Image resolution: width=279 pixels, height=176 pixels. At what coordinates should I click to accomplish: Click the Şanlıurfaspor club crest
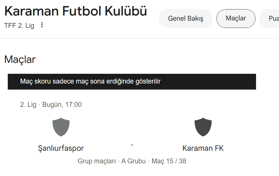pos(61,127)
